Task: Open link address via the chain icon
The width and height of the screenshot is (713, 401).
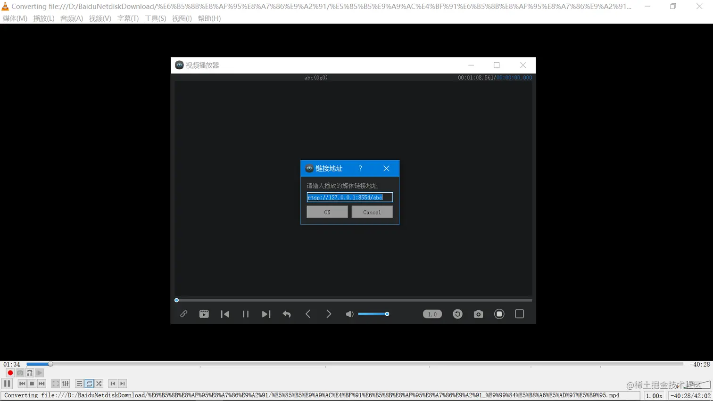Action: point(184,314)
